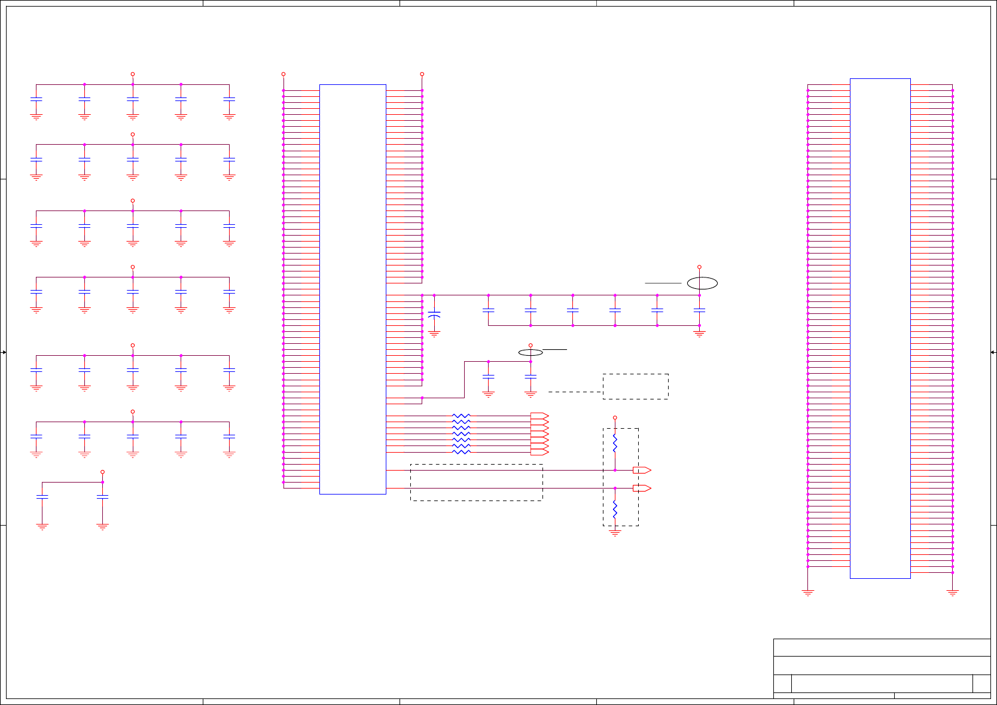Viewport: 997px width, 705px height.
Task: Select the title block in the bottom-right corner
Action: (882, 669)
